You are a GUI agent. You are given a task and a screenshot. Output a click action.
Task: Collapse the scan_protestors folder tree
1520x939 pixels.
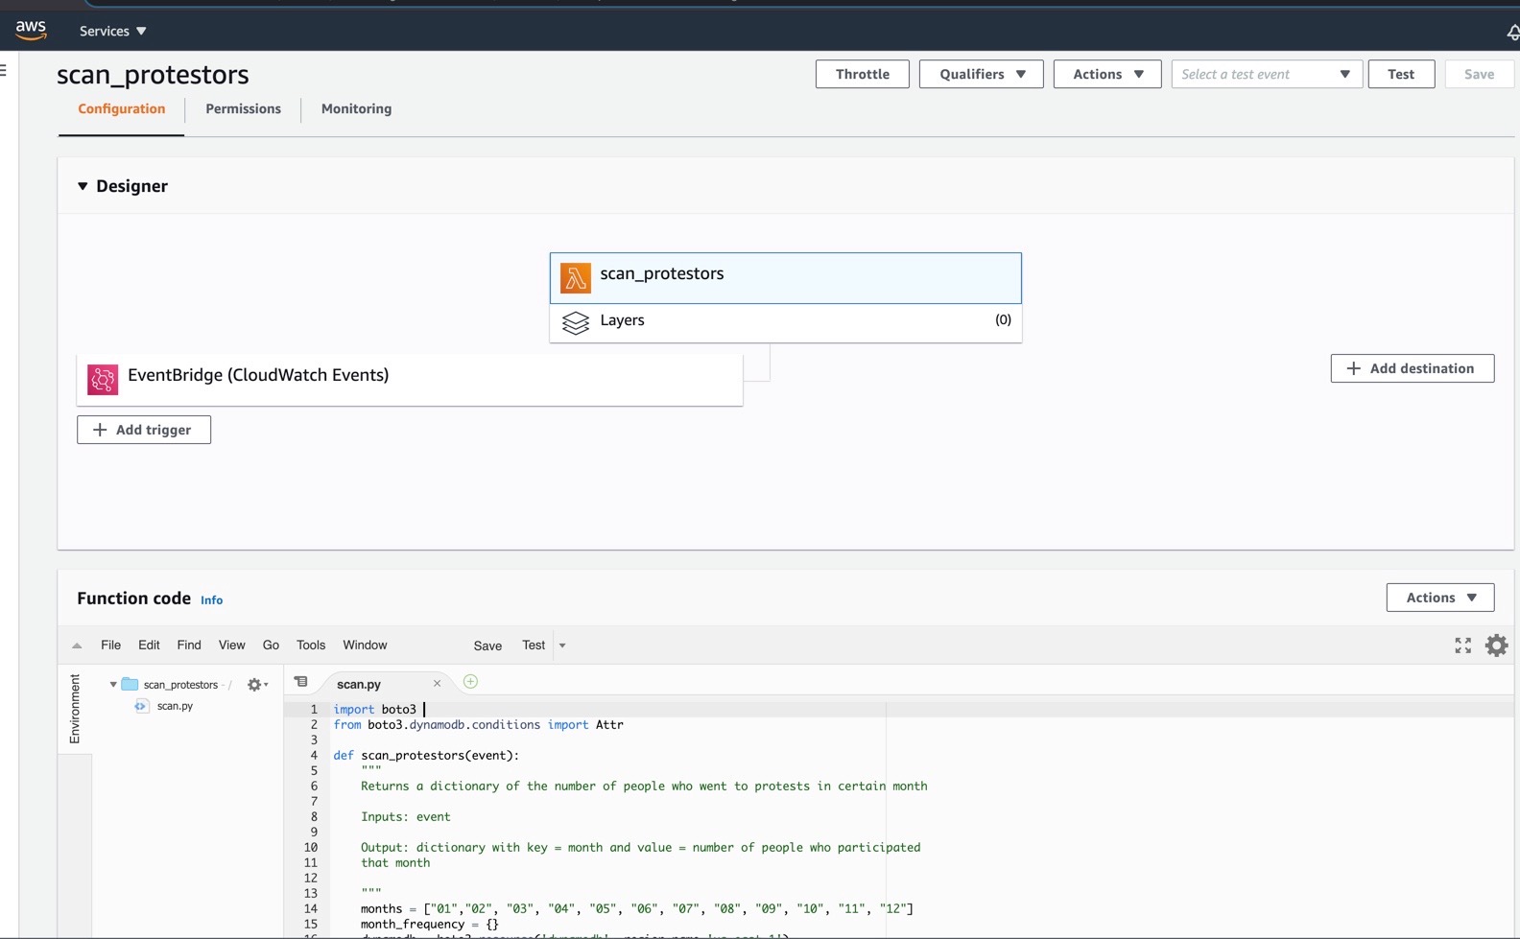pyautogui.click(x=113, y=685)
